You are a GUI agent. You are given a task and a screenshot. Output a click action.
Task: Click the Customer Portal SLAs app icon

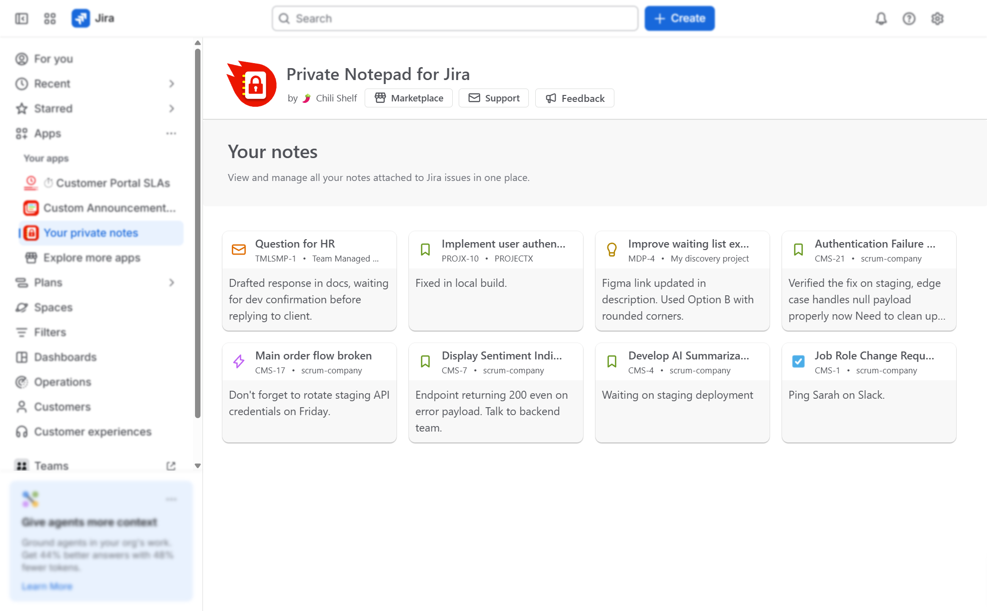pos(31,183)
